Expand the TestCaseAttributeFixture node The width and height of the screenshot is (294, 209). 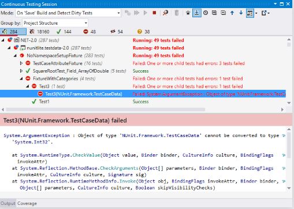point(21,63)
